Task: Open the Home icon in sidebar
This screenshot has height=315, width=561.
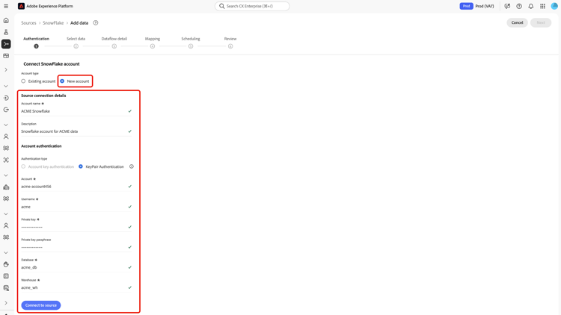Action: coord(6,21)
